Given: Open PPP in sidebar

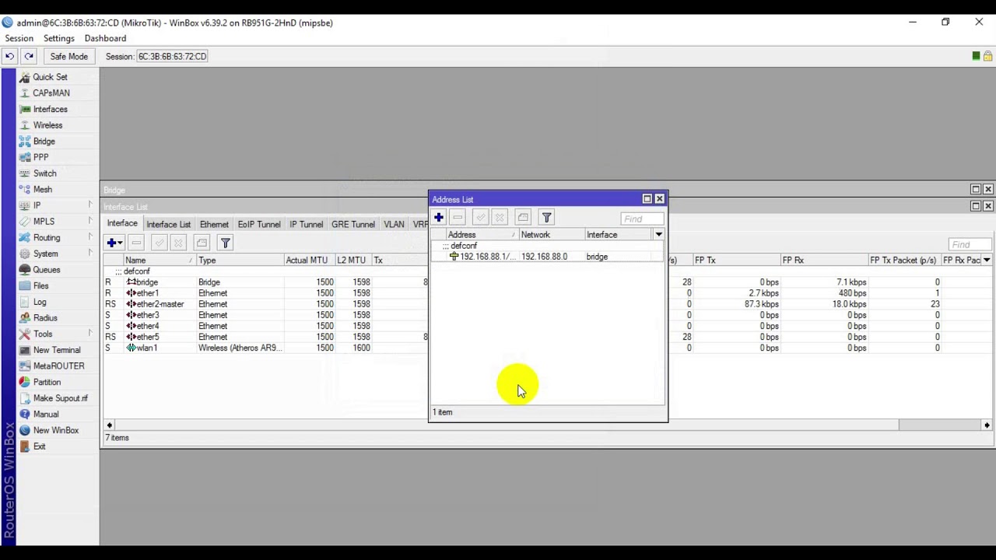Looking at the screenshot, I should [x=40, y=157].
